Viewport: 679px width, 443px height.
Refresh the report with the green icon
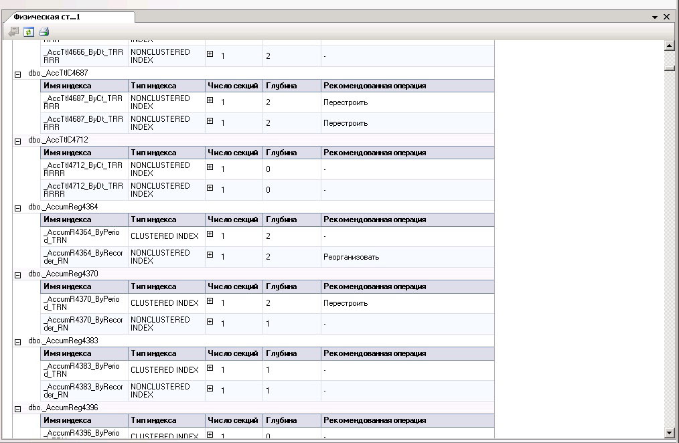(x=29, y=31)
